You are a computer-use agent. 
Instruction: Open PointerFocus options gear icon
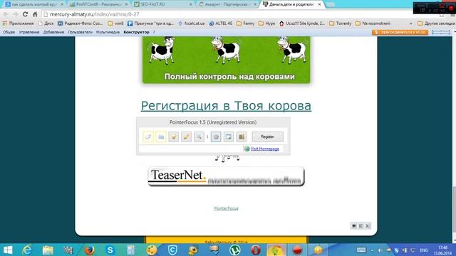tap(216, 137)
